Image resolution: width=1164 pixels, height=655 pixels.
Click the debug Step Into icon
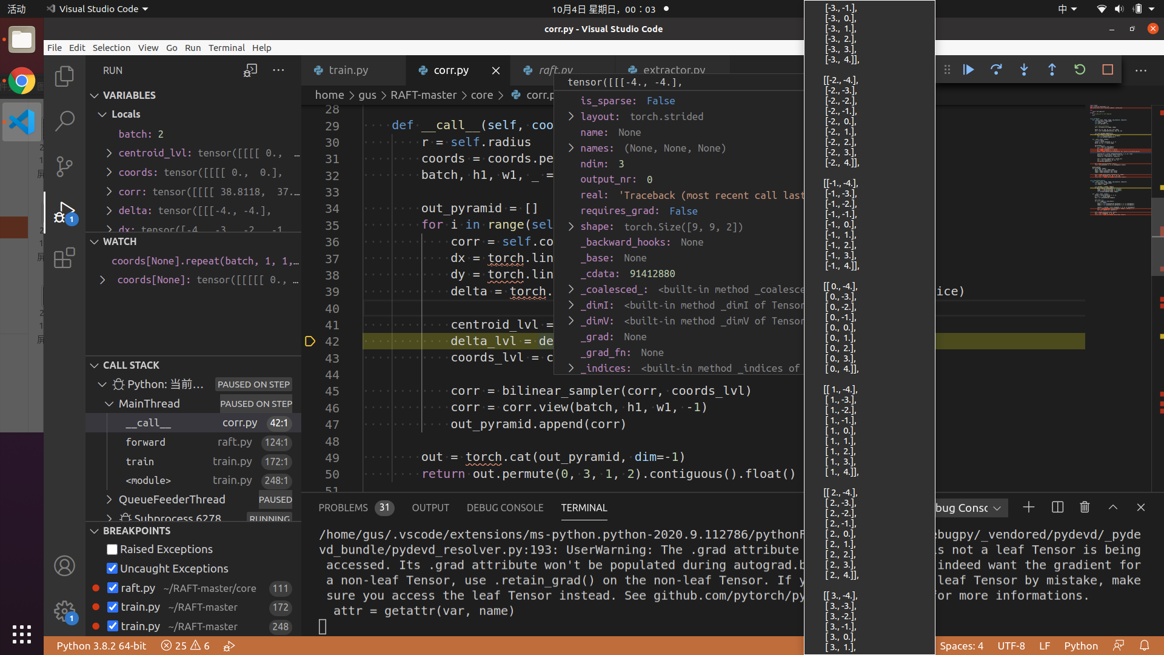tap(1024, 70)
